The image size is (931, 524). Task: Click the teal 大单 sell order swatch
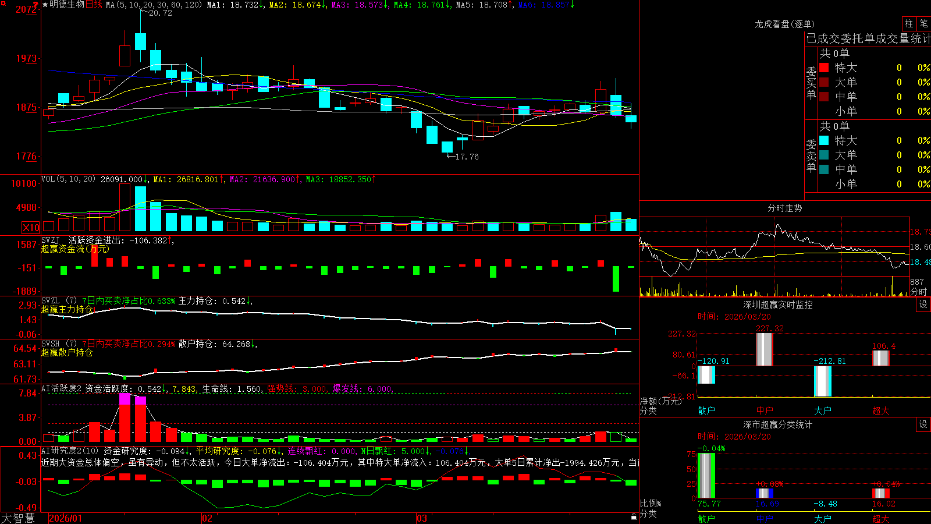pos(824,155)
